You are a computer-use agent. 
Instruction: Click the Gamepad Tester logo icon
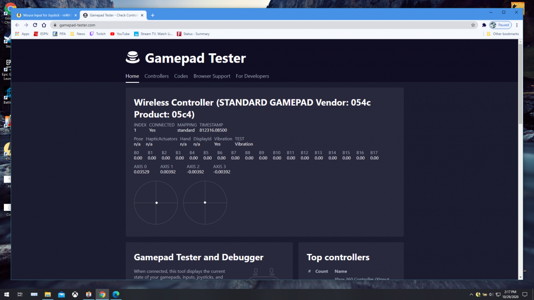(x=133, y=58)
